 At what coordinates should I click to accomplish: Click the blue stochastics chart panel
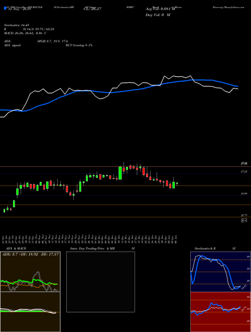pyautogui.click(x=220, y=272)
